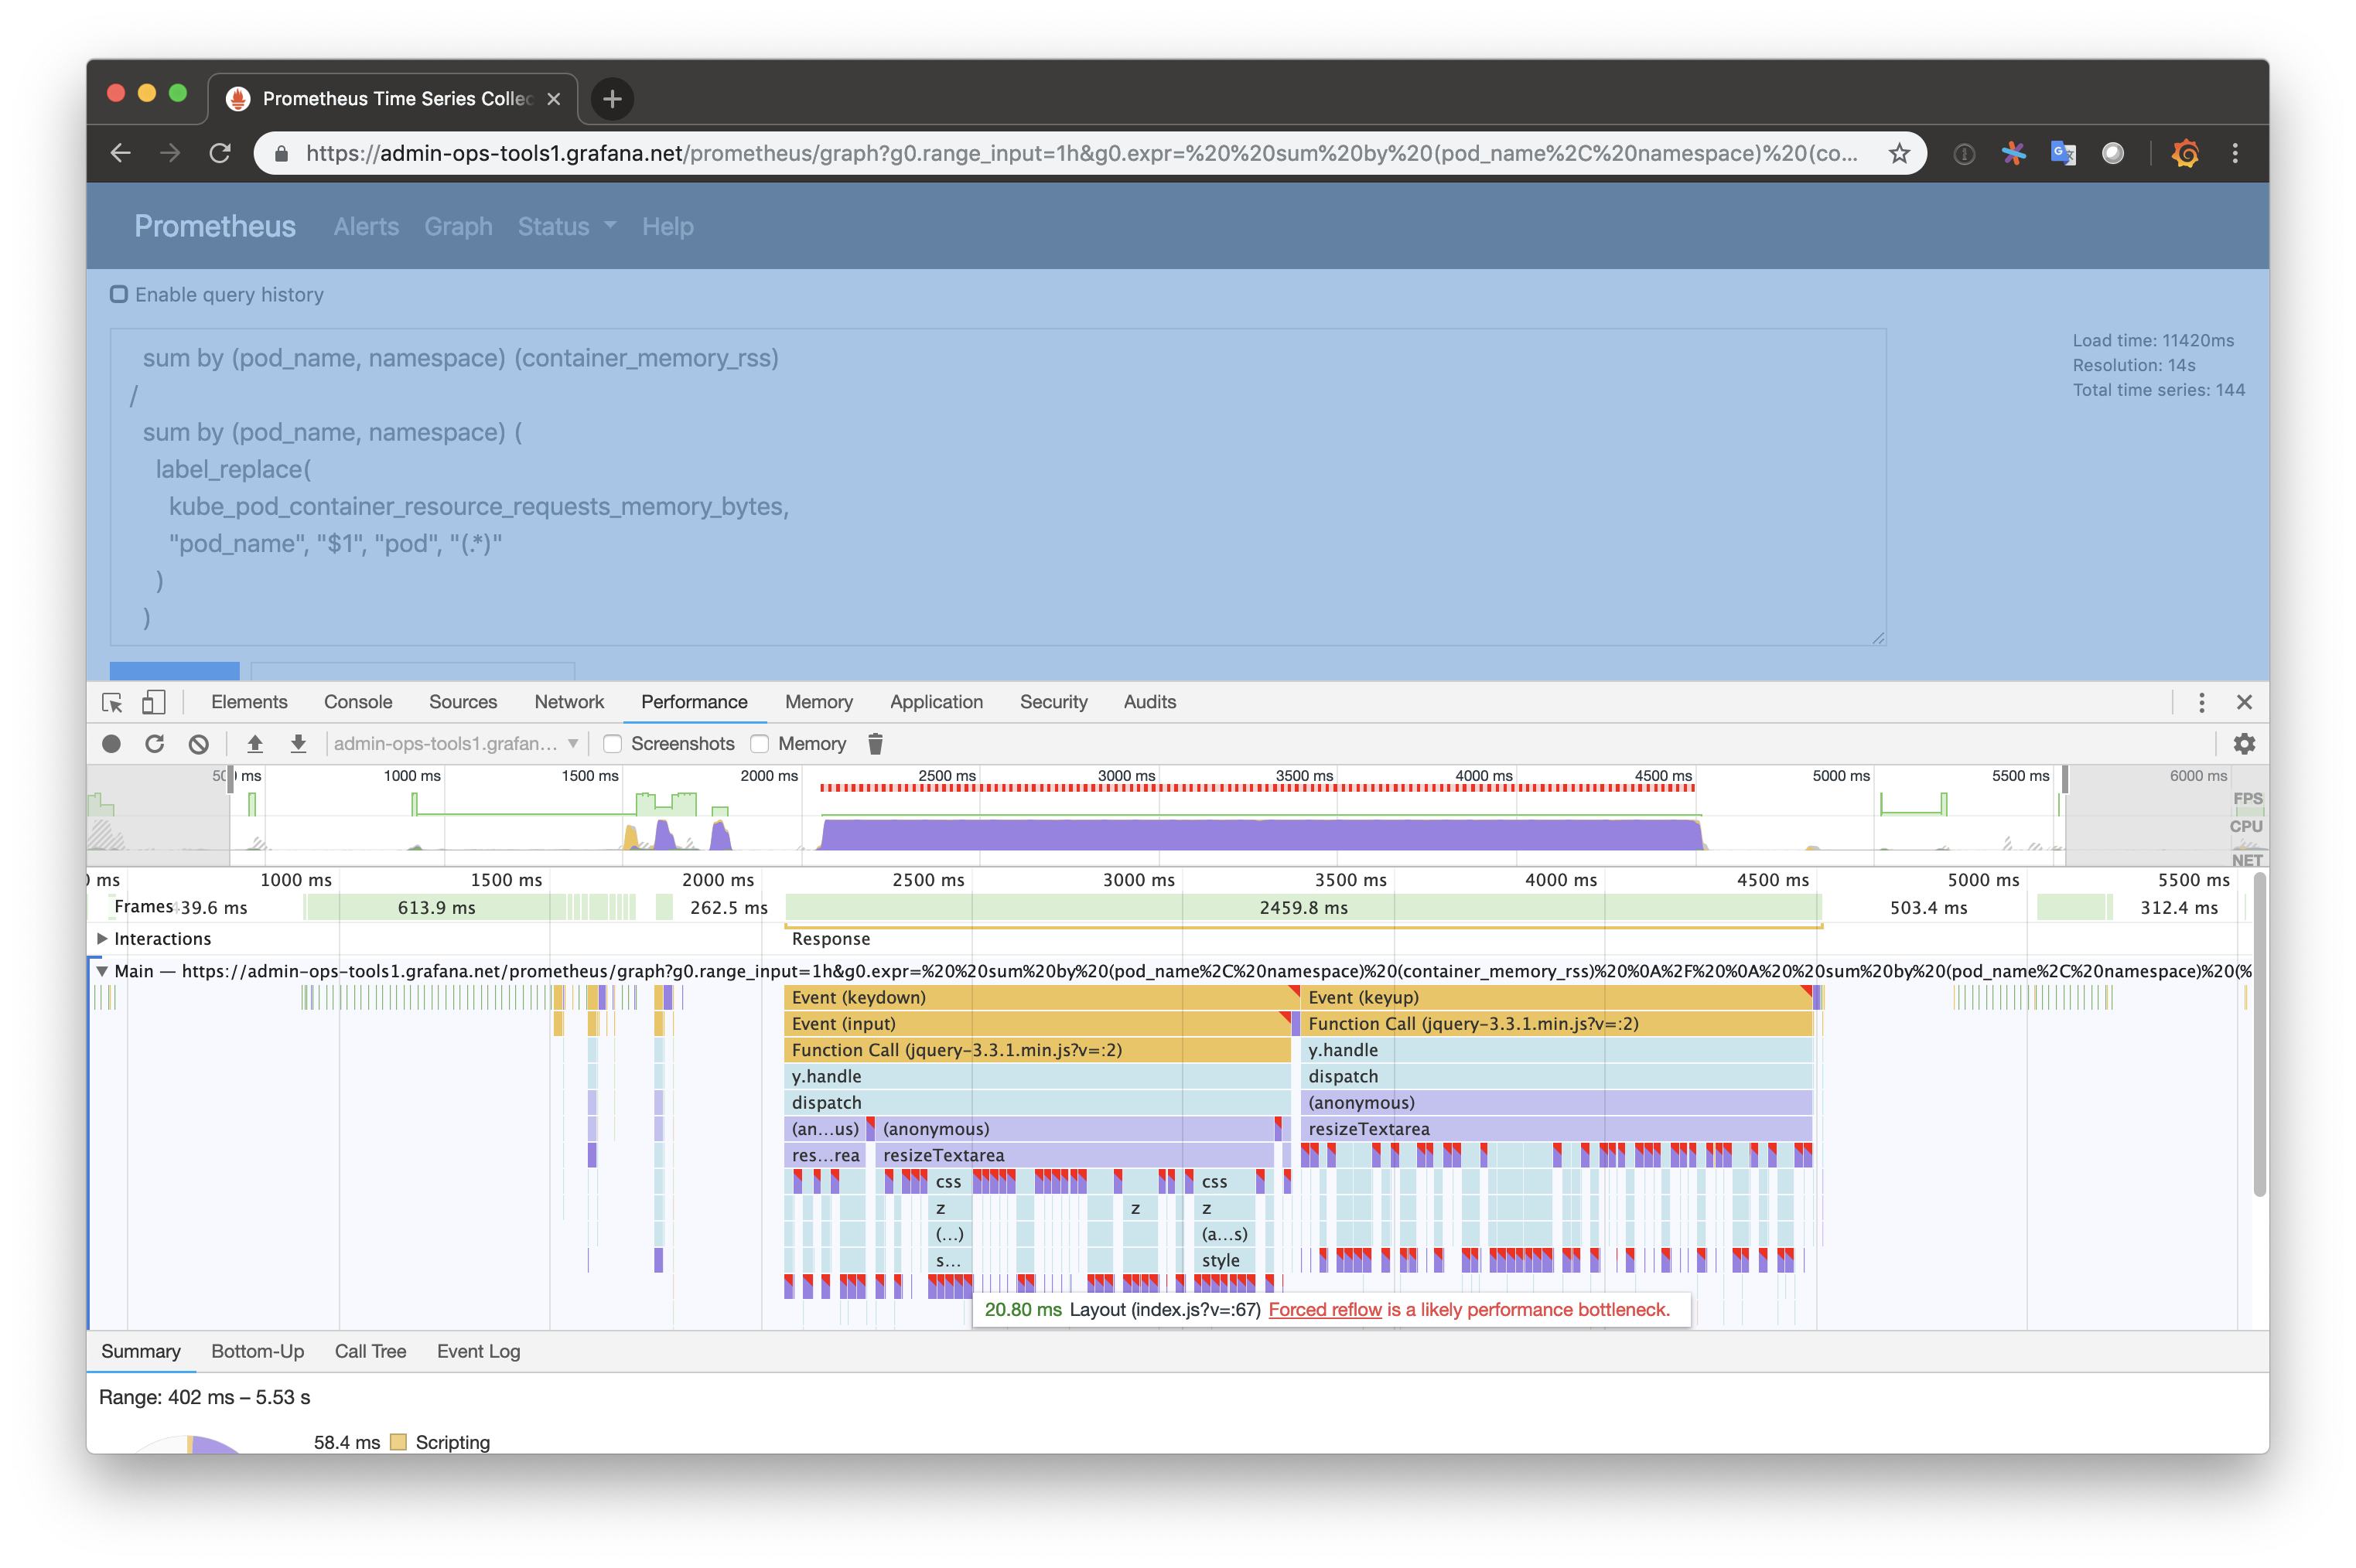
Task: Activate the inspect element picker icon
Action: tap(112, 702)
